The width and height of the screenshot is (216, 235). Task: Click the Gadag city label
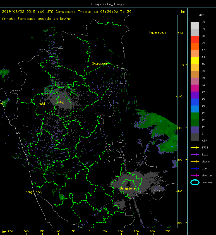(60, 102)
